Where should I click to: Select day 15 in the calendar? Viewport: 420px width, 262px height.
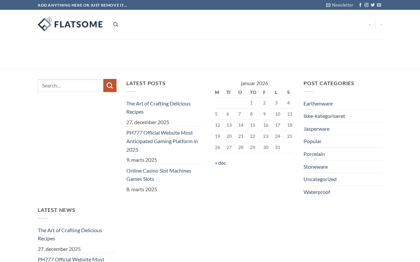point(253,125)
